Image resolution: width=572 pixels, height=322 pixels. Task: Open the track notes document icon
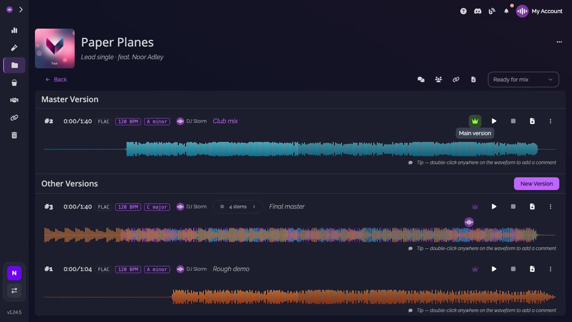[x=473, y=80]
